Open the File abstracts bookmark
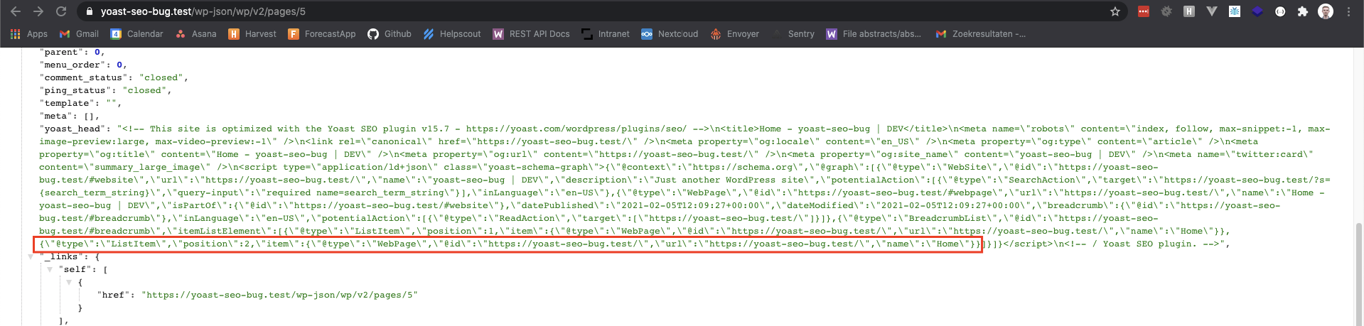Viewport: 1364px width, 326px height. pos(874,34)
